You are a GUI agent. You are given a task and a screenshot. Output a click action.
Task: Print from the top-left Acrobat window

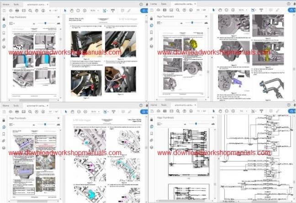[17, 11]
